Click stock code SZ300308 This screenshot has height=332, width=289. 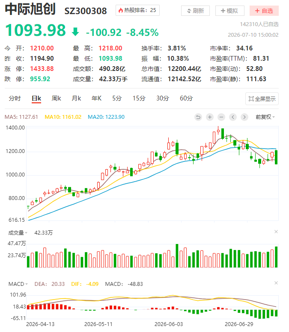coord(86,11)
